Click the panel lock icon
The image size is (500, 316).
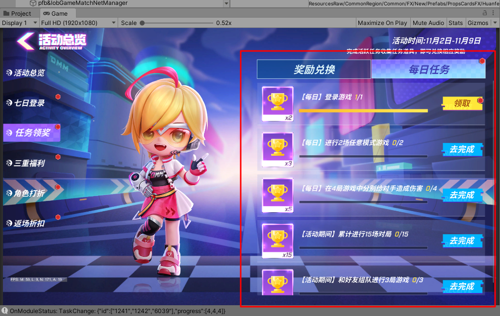(x=485, y=13)
